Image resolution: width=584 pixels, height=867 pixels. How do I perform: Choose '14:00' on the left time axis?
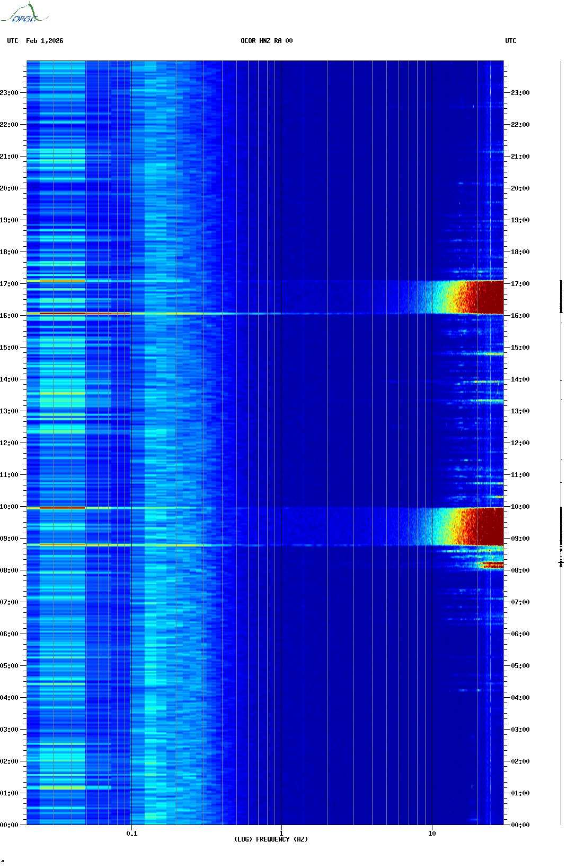9,379
